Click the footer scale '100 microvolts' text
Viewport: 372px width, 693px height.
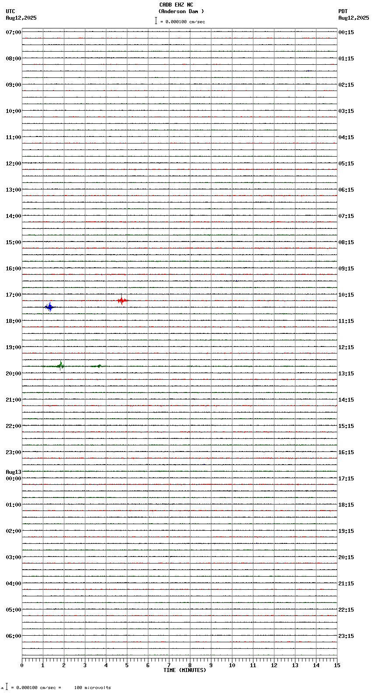[92, 688]
